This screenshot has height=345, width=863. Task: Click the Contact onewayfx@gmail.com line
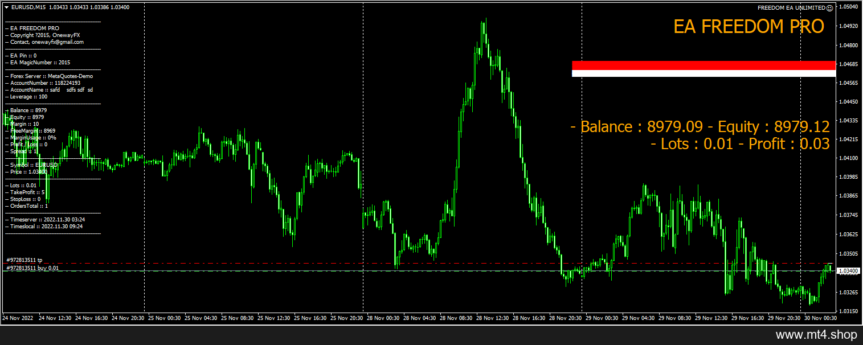click(x=44, y=42)
